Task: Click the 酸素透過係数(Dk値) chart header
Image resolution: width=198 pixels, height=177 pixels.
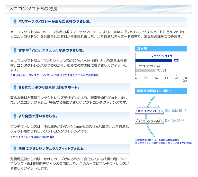Action: [161, 91]
